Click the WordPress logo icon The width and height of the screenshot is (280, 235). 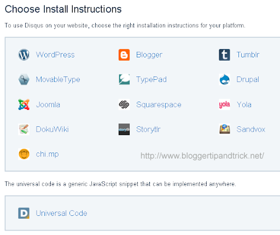tap(24, 55)
